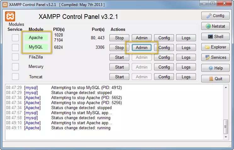Screen dimensions: 234x150
Task: Open the Services panel button
Action: tap(215, 57)
